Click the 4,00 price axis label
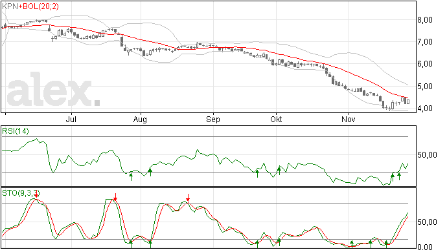Viewport: 447px width, 250px height. tap(425, 109)
